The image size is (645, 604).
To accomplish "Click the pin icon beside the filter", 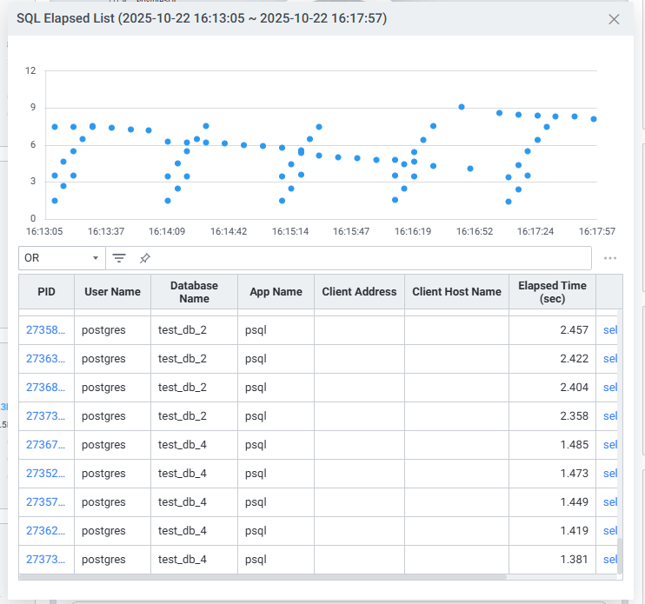I will click(145, 258).
